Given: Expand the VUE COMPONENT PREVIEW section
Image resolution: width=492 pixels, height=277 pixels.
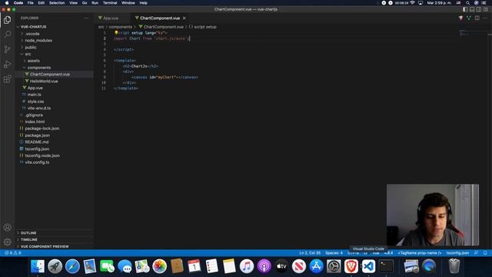Looking at the screenshot, I should tap(45, 246).
